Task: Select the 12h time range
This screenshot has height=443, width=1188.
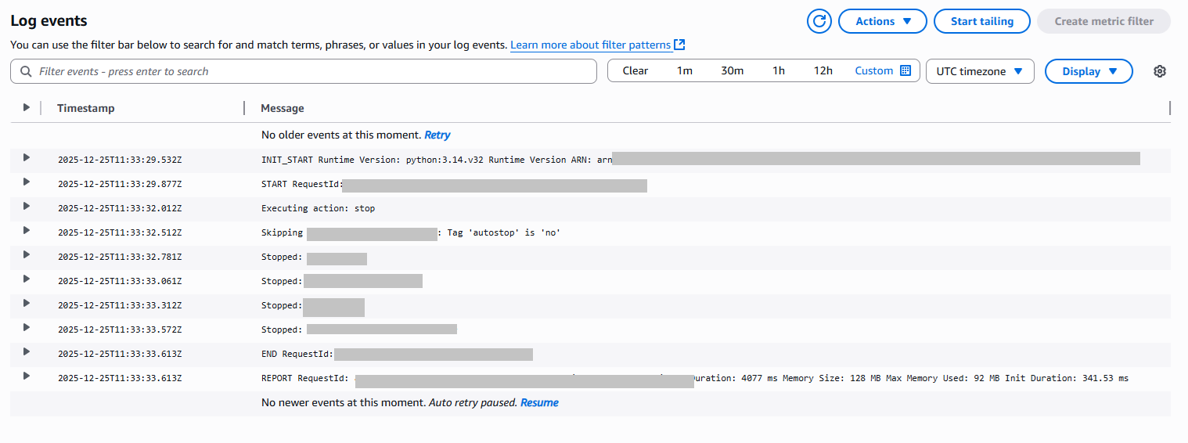Action: tap(823, 70)
